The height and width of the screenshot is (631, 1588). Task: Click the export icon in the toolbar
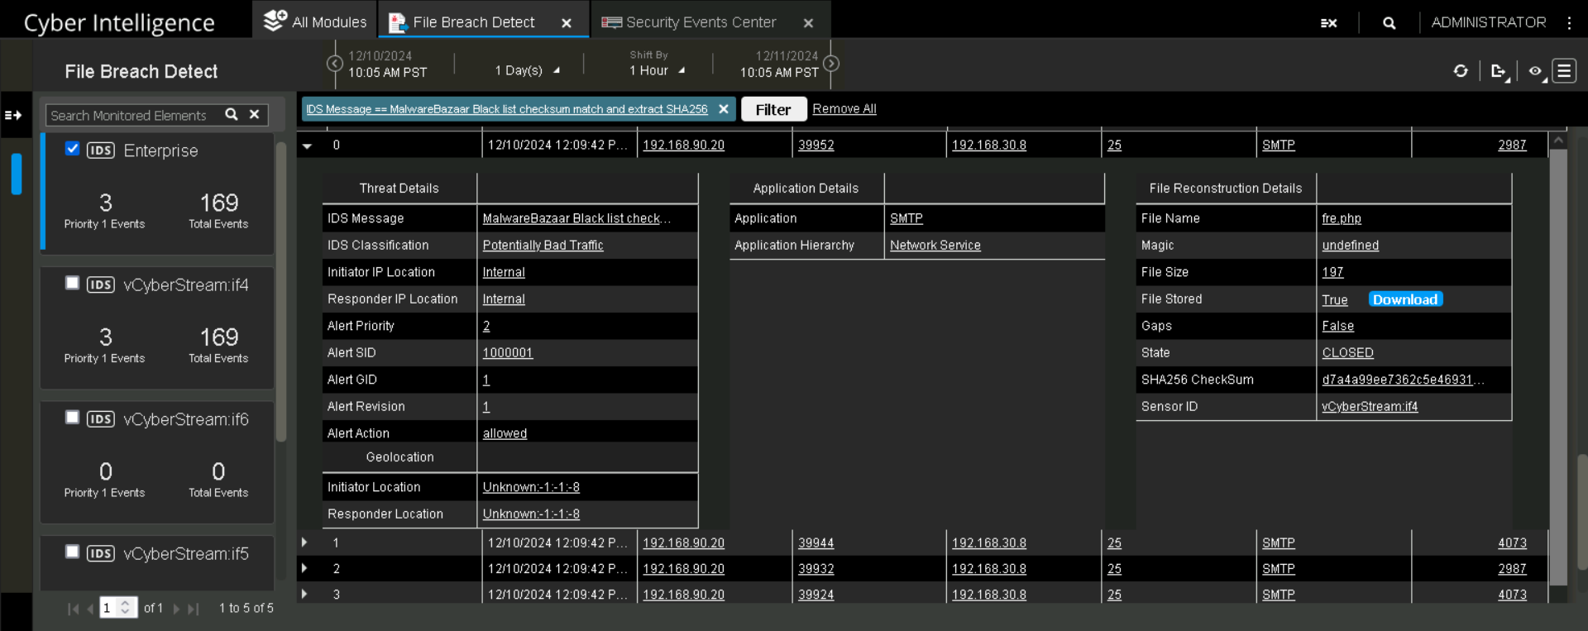point(1498,71)
